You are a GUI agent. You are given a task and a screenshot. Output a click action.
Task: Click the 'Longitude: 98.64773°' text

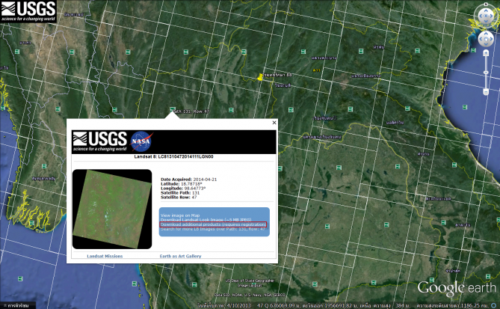pyautogui.click(x=183, y=189)
